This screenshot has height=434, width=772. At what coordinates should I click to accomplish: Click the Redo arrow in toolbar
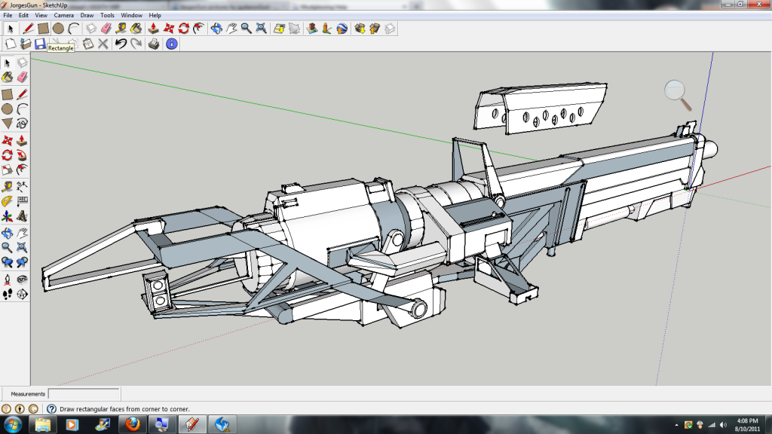pyautogui.click(x=136, y=44)
